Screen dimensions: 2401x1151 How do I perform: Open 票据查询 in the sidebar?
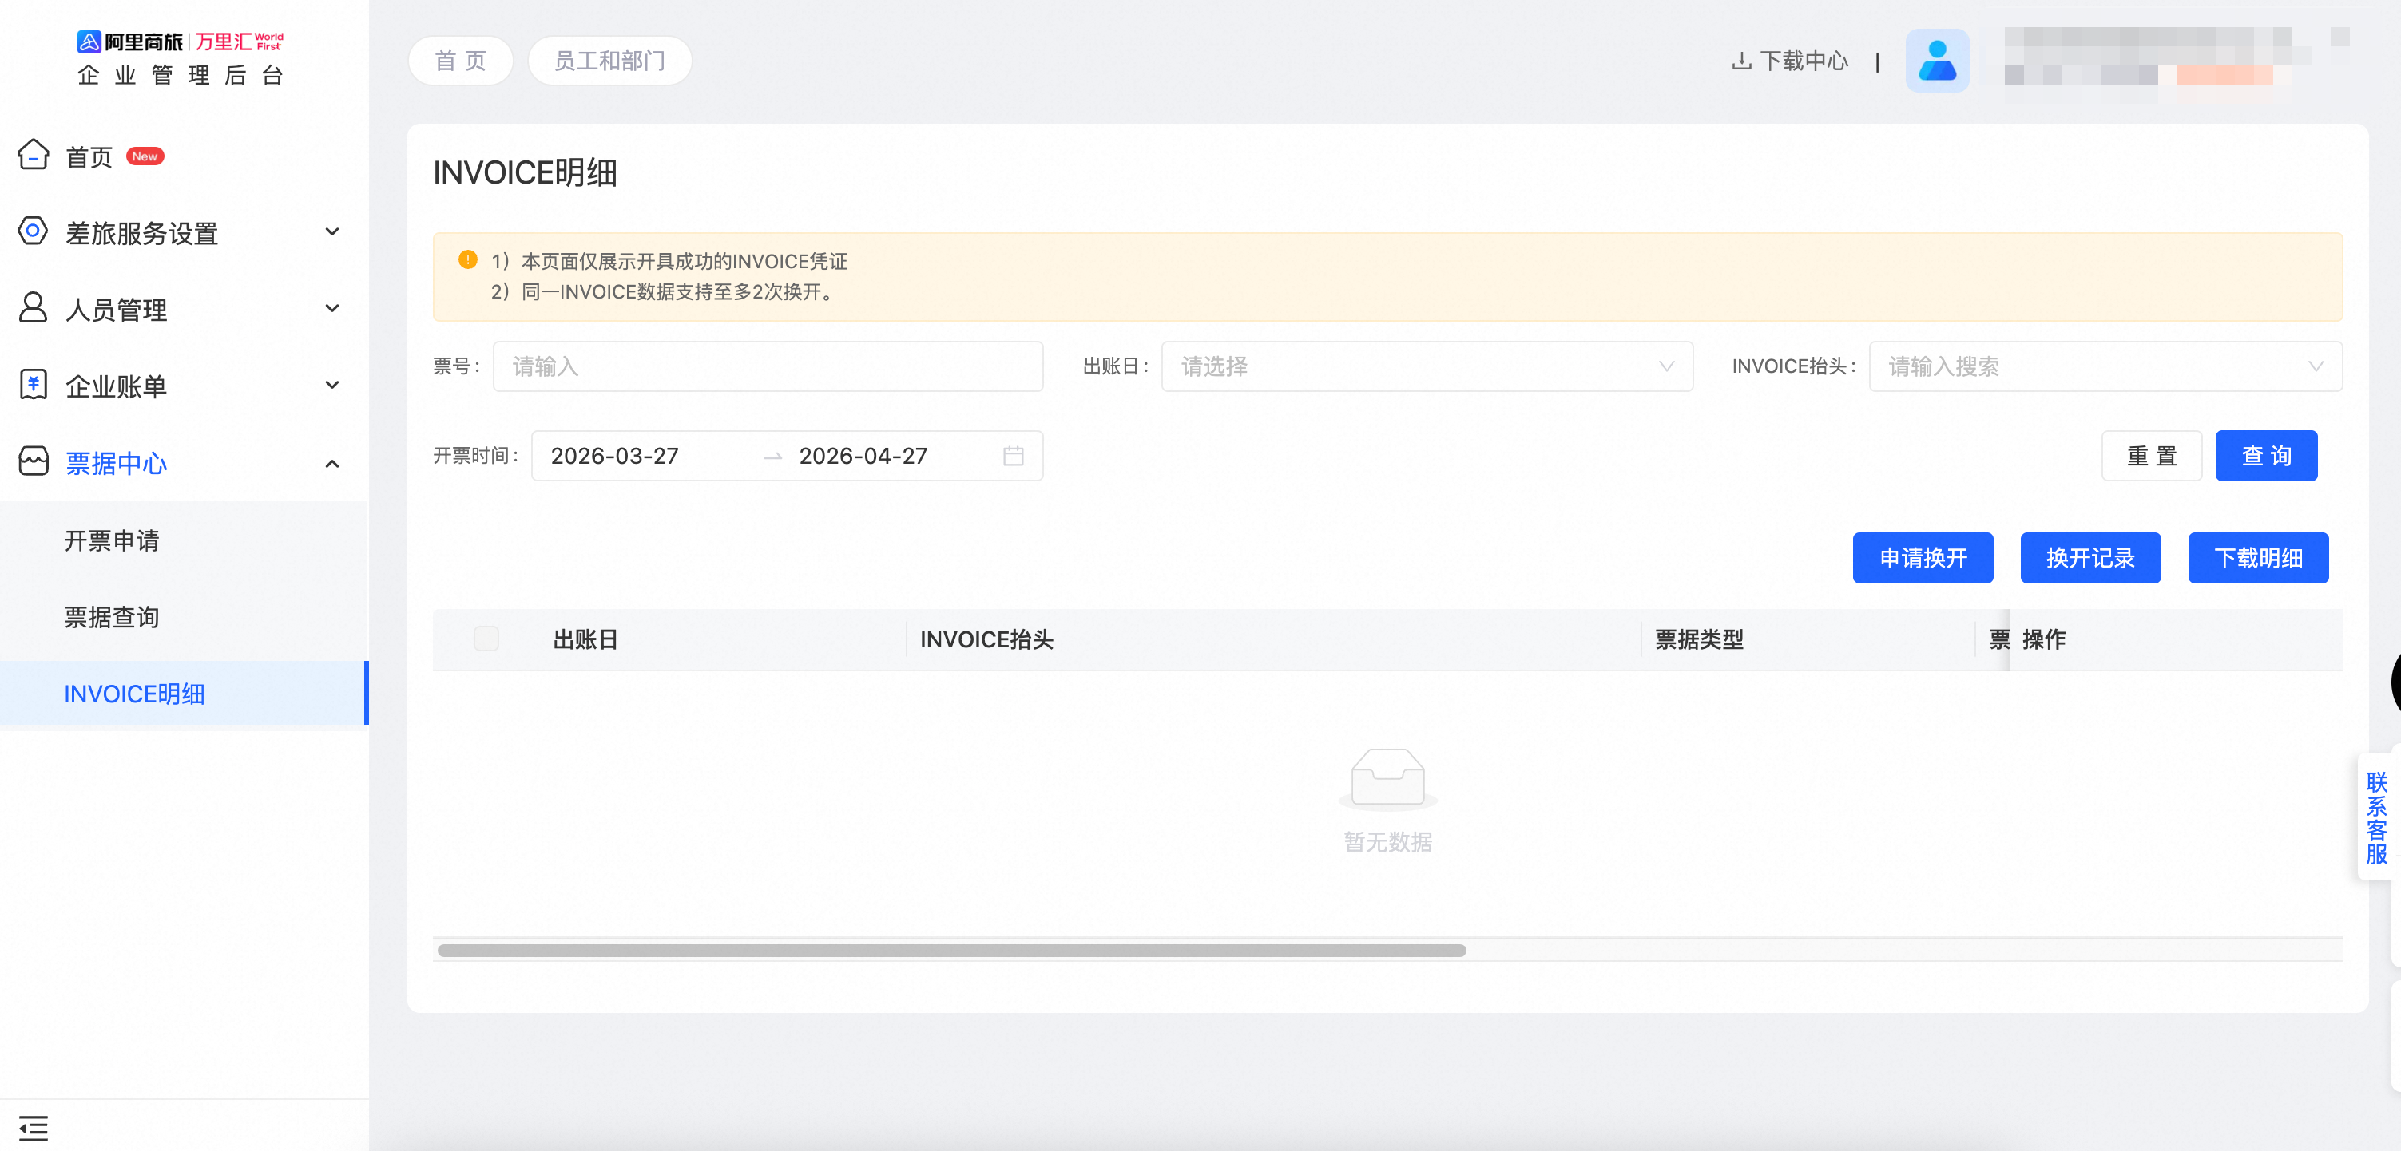tap(112, 616)
